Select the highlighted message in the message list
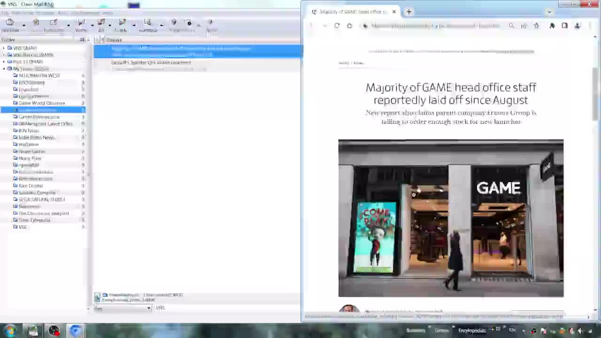This screenshot has width=601, height=338. [198, 51]
